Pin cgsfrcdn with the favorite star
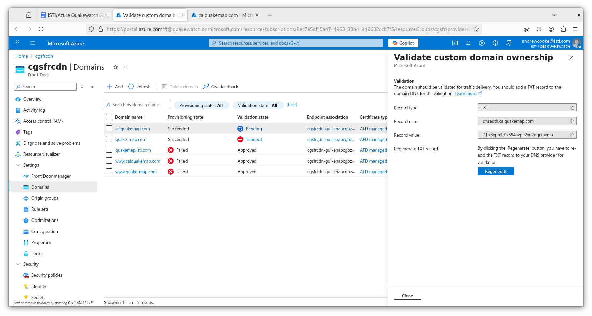The height and width of the screenshot is (316, 592). coord(116,67)
